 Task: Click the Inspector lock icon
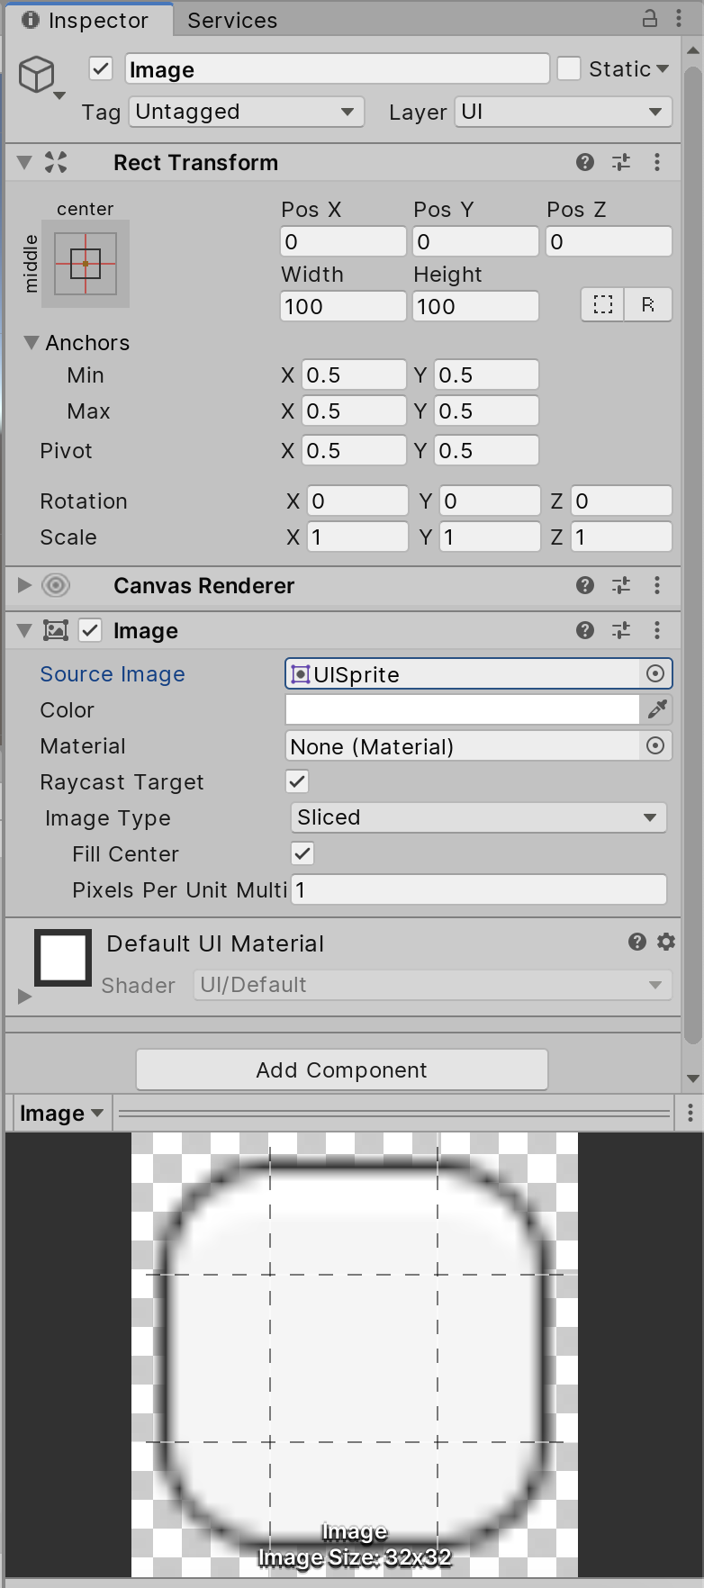click(649, 18)
